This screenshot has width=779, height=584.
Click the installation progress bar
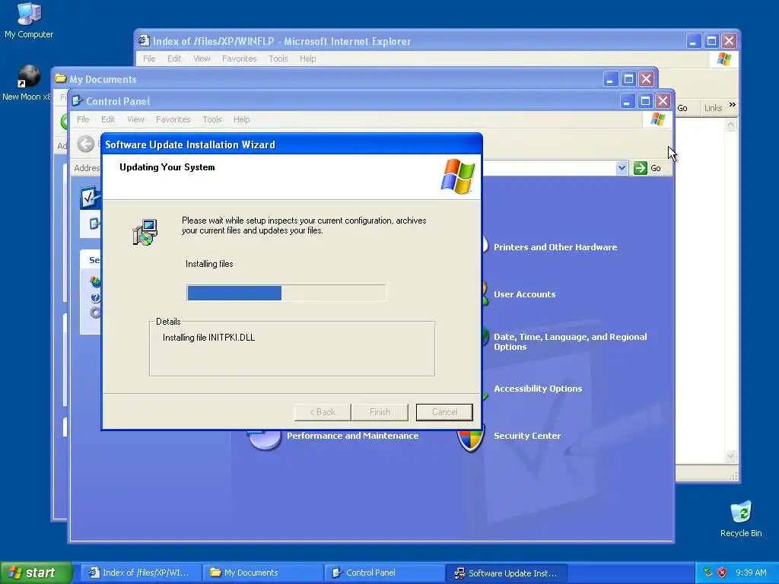[x=286, y=293]
